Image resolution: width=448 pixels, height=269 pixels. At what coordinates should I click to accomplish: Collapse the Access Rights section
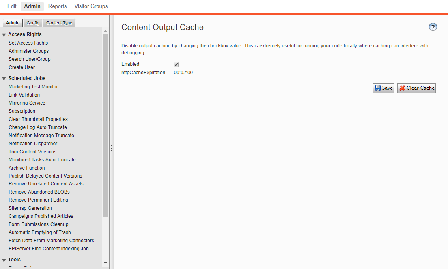coord(4,34)
